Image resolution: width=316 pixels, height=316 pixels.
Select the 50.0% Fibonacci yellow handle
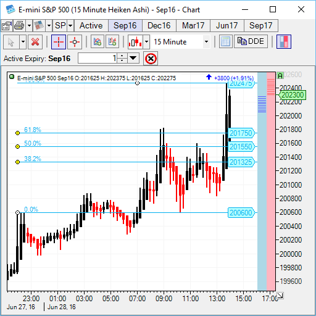[x=18, y=146]
